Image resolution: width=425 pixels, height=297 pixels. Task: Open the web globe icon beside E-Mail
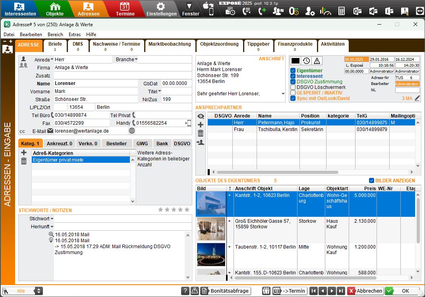coord(132,131)
